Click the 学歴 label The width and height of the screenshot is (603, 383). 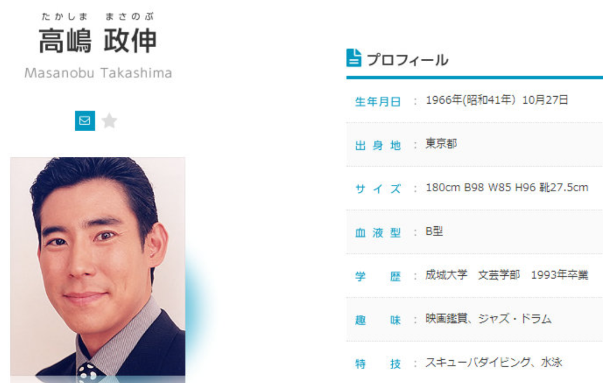click(378, 276)
